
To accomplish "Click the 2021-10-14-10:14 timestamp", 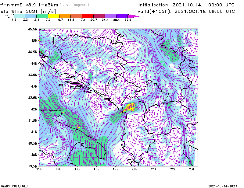I will [223, 186].
